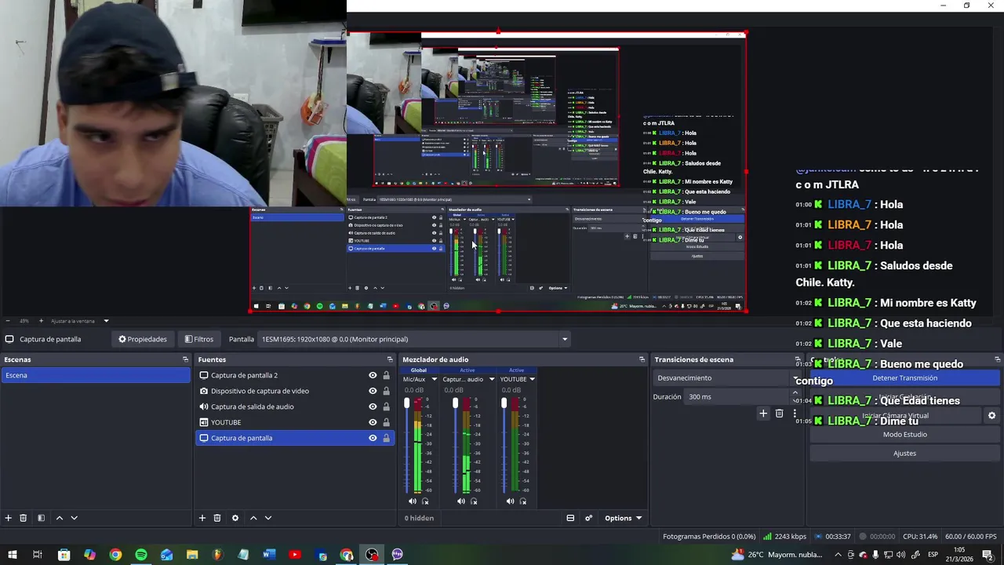
Task: Switch audio mixer layout icon
Action: pyautogui.click(x=570, y=518)
